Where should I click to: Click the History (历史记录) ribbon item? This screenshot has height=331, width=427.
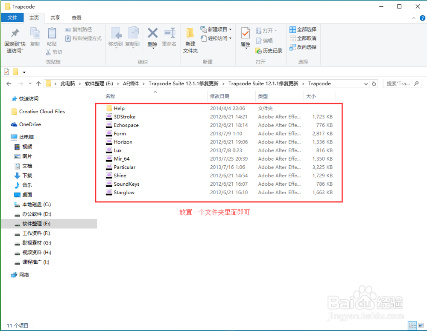[x=269, y=51]
